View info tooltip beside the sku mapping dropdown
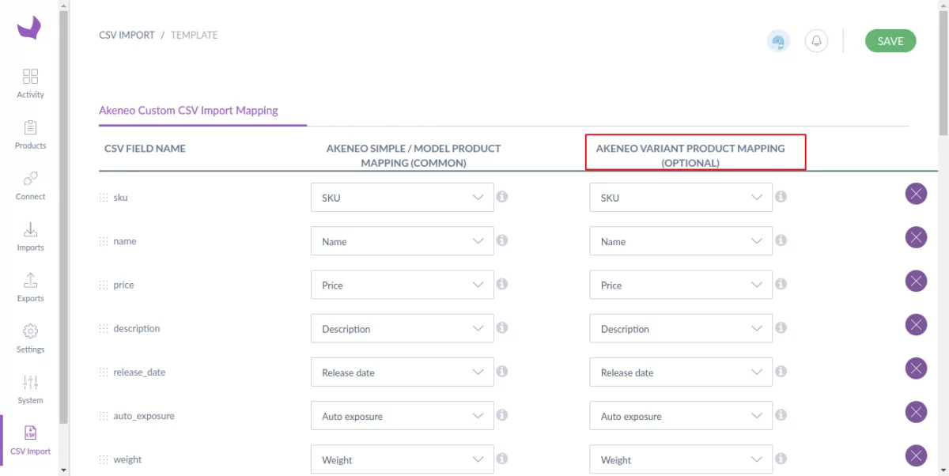 coord(502,195)
